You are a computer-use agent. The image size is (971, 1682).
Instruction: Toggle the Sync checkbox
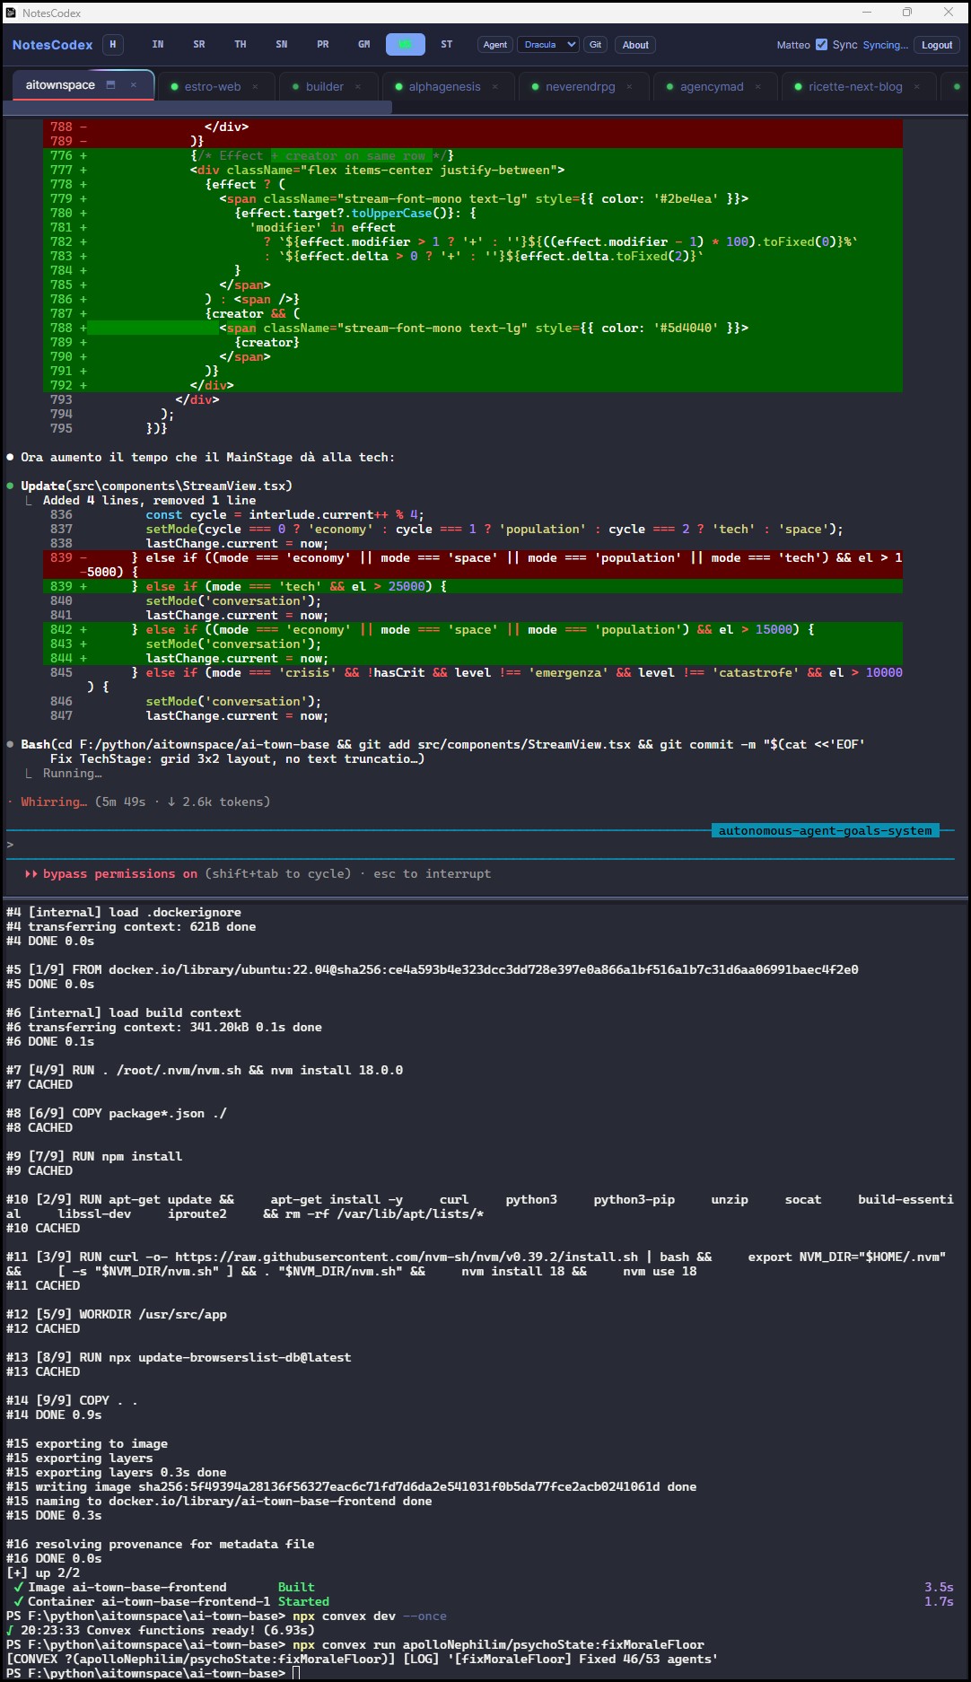coord(821,45)
